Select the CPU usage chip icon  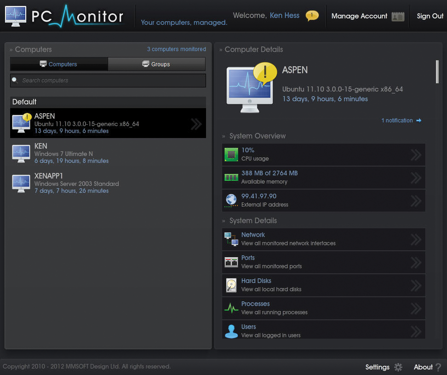coord(231,155)
